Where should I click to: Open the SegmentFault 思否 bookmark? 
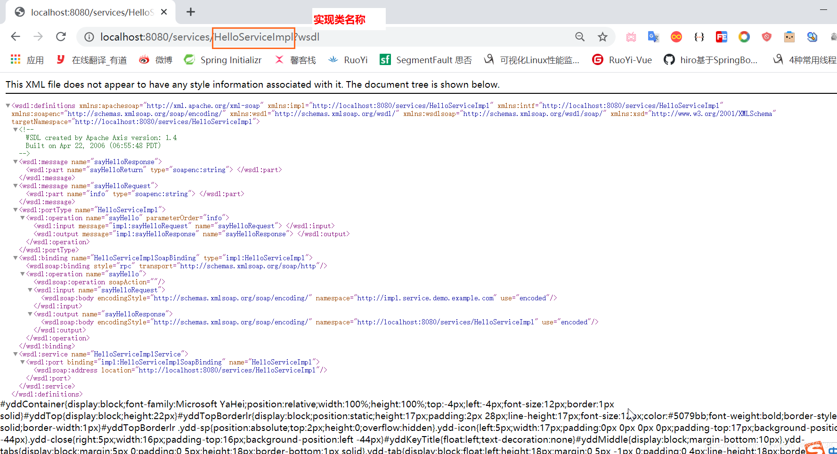click(425, 59)
